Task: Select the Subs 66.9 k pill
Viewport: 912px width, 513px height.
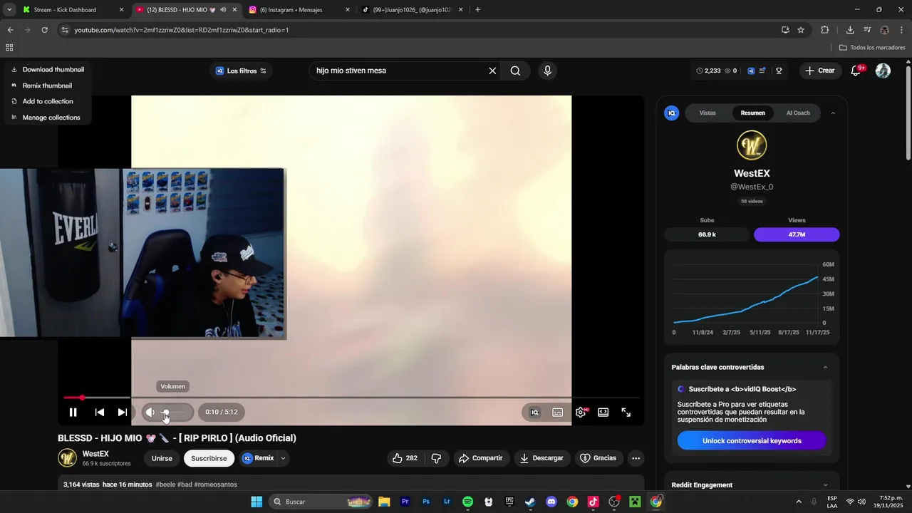Action: (x=707, y=234)
